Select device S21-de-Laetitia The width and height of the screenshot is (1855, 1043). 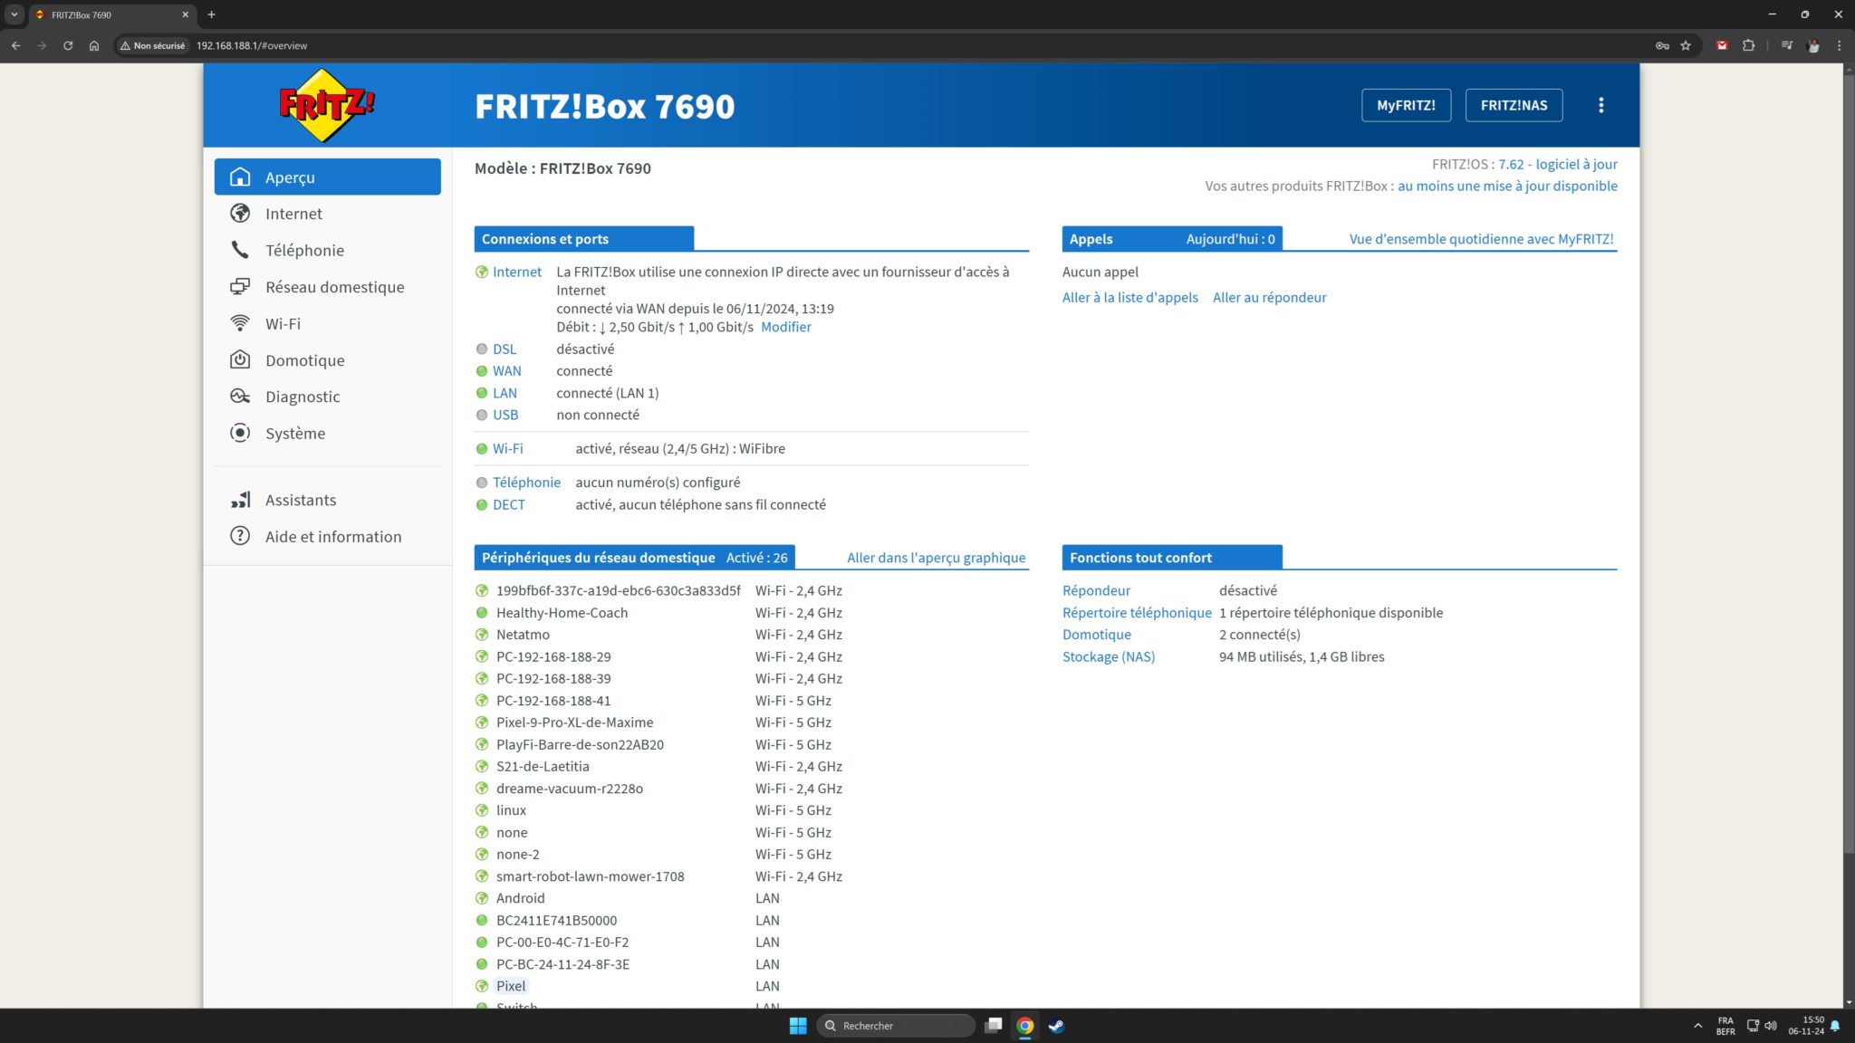tap(543, 766)
